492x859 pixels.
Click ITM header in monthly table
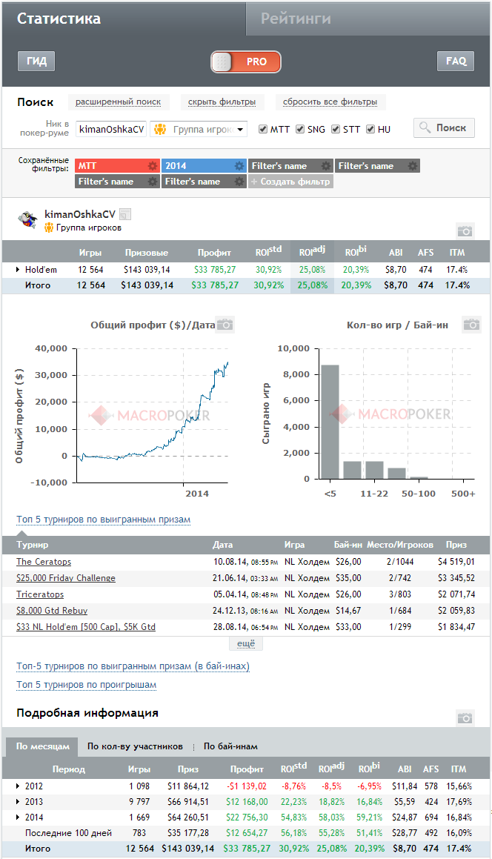[459, 769]
